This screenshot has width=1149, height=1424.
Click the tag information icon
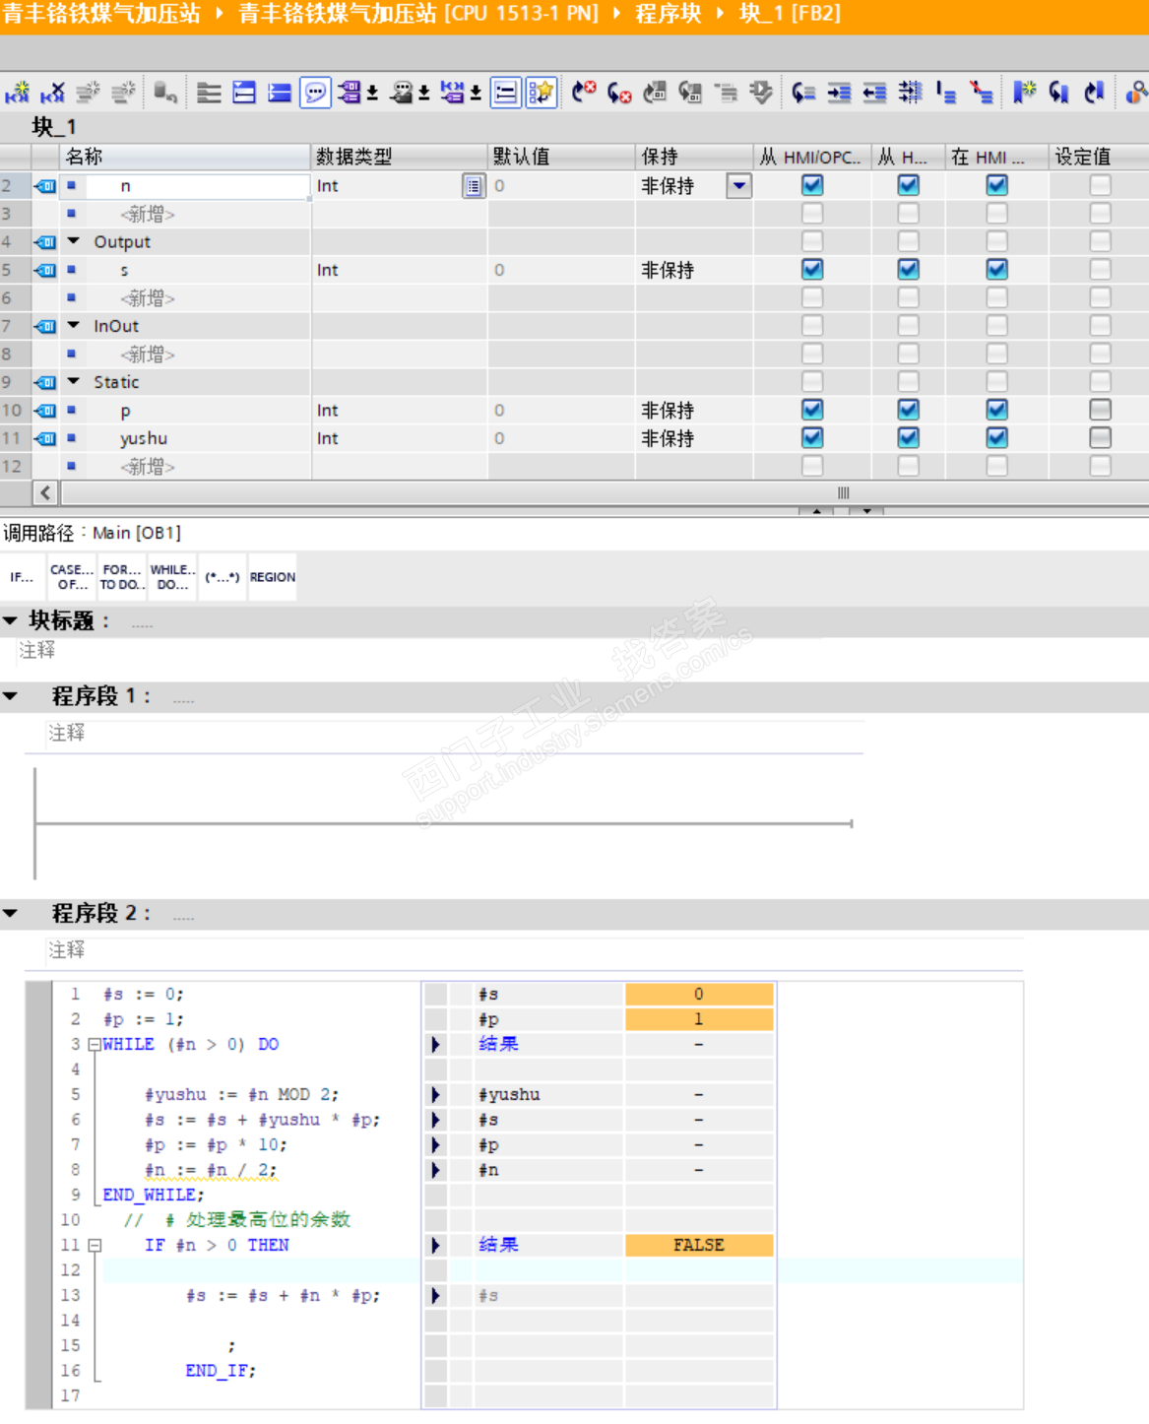pyautogui.click(x=402, y=93)
